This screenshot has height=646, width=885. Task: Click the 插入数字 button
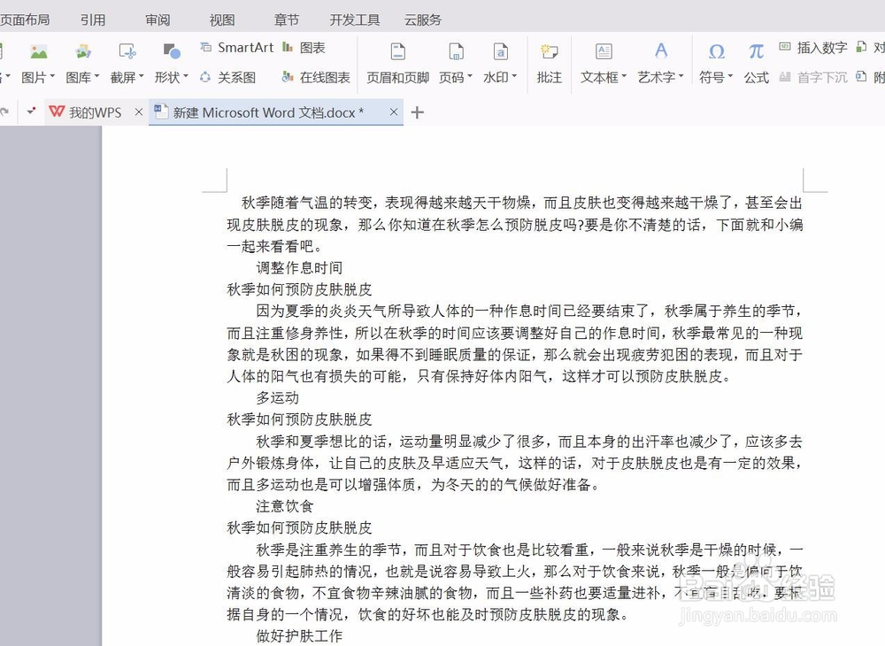813,48
